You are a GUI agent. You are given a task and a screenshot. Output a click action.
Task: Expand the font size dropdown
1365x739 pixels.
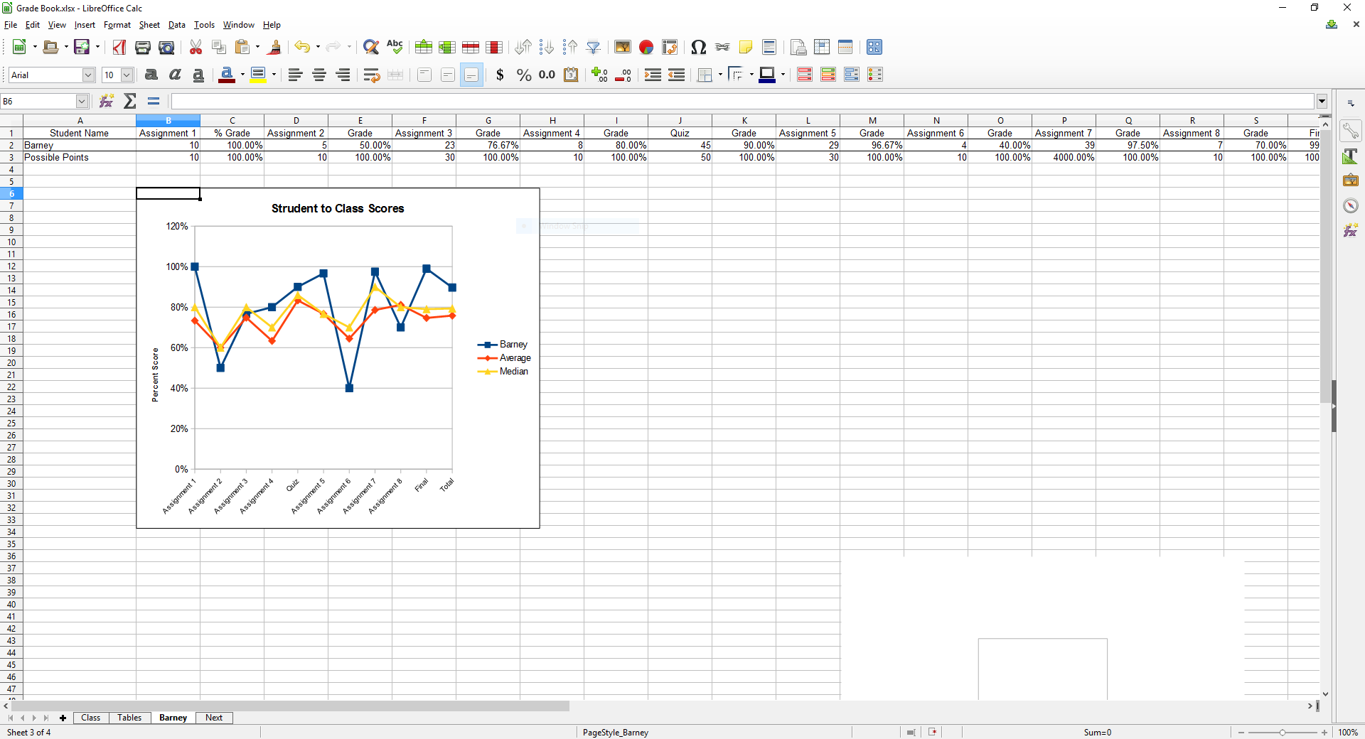click(127, 75)
